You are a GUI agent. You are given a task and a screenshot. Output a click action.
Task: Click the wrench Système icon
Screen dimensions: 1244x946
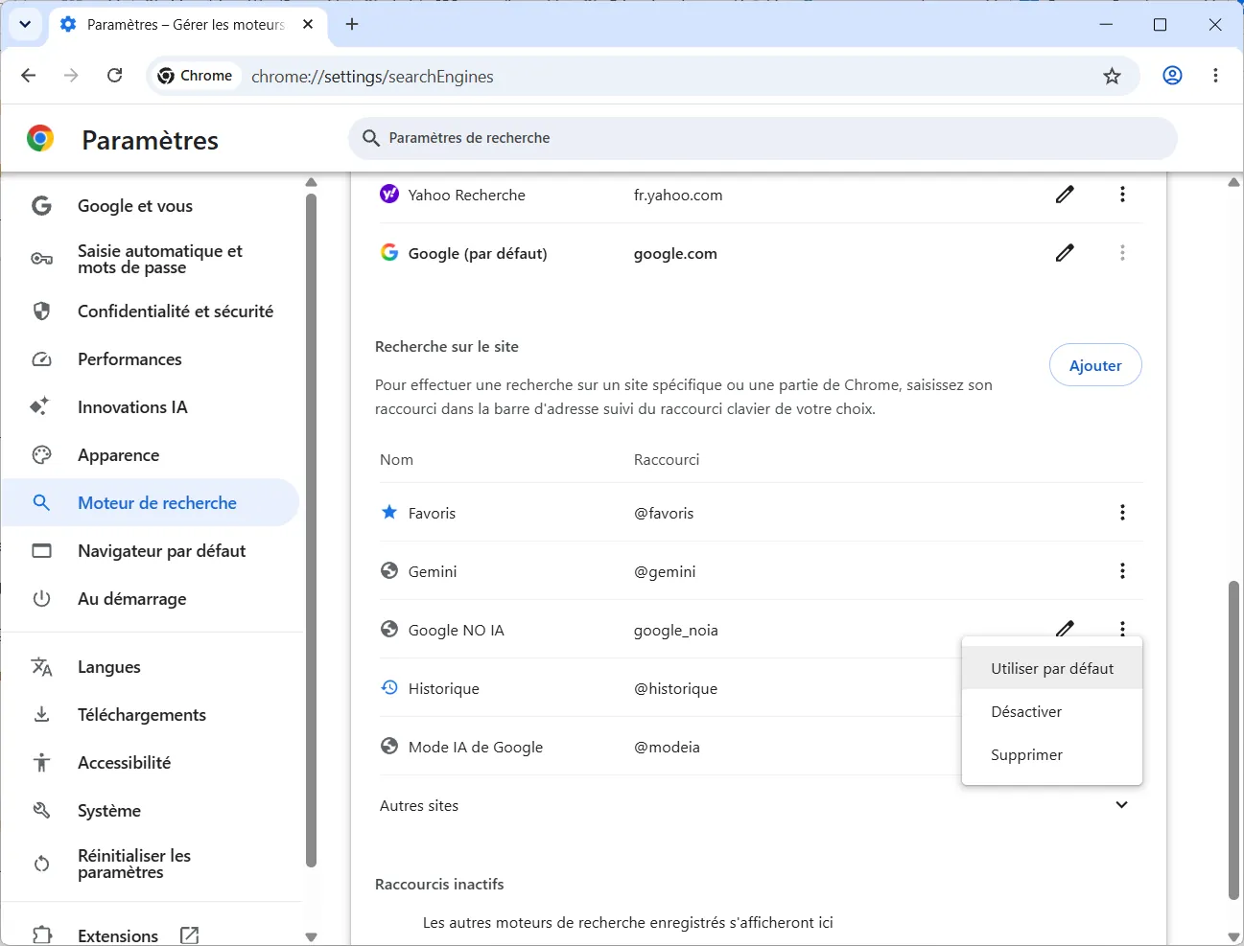tap(41, 811)
